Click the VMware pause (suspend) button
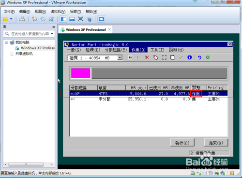Viewport: 242px width, 178px height. point(5,19)
